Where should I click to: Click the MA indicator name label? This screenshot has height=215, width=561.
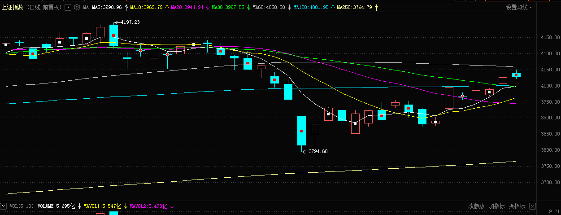pyautogui.click(x=86, y=7)
